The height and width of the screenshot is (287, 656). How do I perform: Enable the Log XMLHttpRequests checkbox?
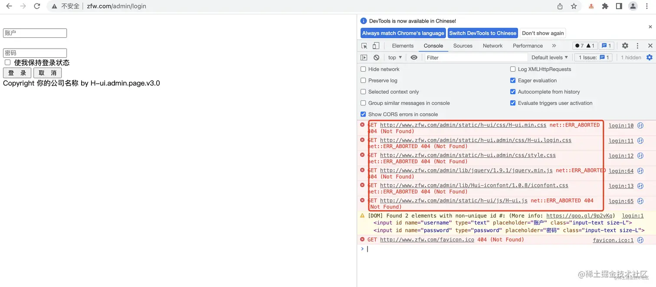point(513,69)
